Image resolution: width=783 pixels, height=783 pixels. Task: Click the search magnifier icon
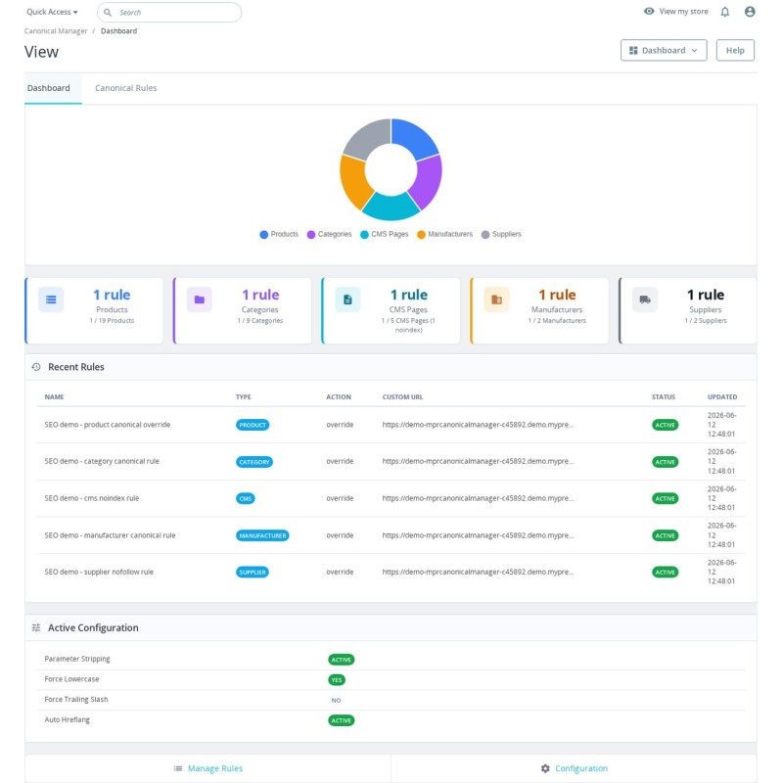tap(108, 12)
